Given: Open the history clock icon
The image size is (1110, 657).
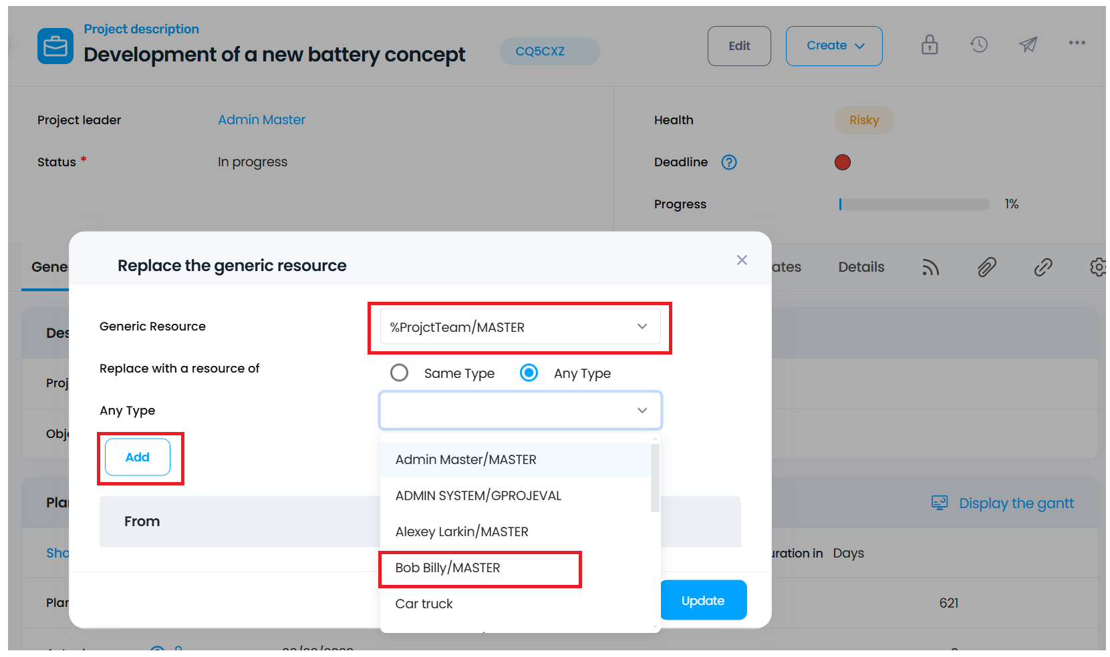Looking at the screenshot, I should (979, 45).
